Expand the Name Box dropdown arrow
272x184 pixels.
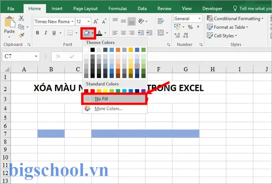36,56
